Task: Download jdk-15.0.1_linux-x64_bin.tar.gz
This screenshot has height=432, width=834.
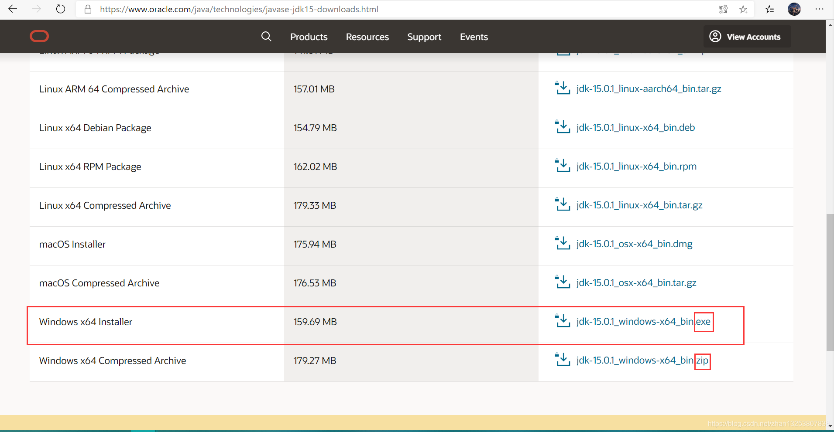Action: click(x=639, y=205)
